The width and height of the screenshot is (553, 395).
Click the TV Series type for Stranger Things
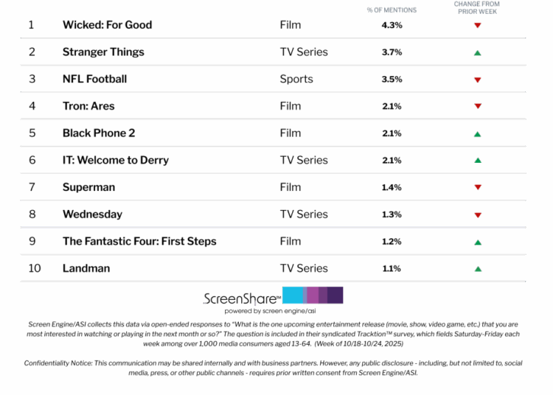(304, 52)
